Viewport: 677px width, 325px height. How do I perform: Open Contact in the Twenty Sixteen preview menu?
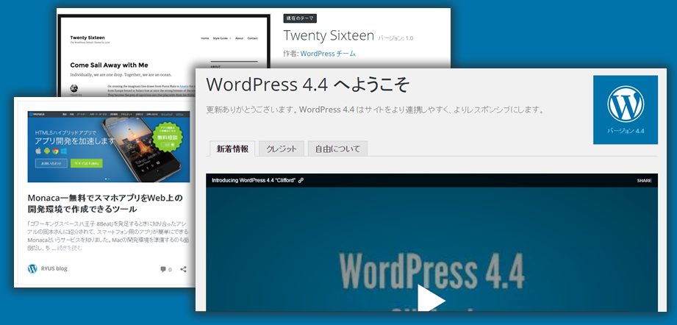[253, 38]
